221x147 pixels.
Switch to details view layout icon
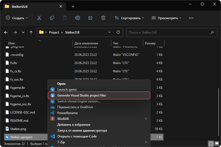(x=211, y=144)
